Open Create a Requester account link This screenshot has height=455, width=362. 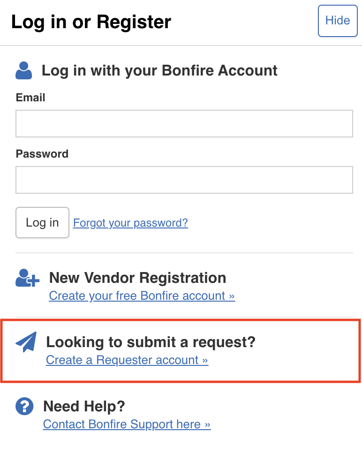point(127,360)
